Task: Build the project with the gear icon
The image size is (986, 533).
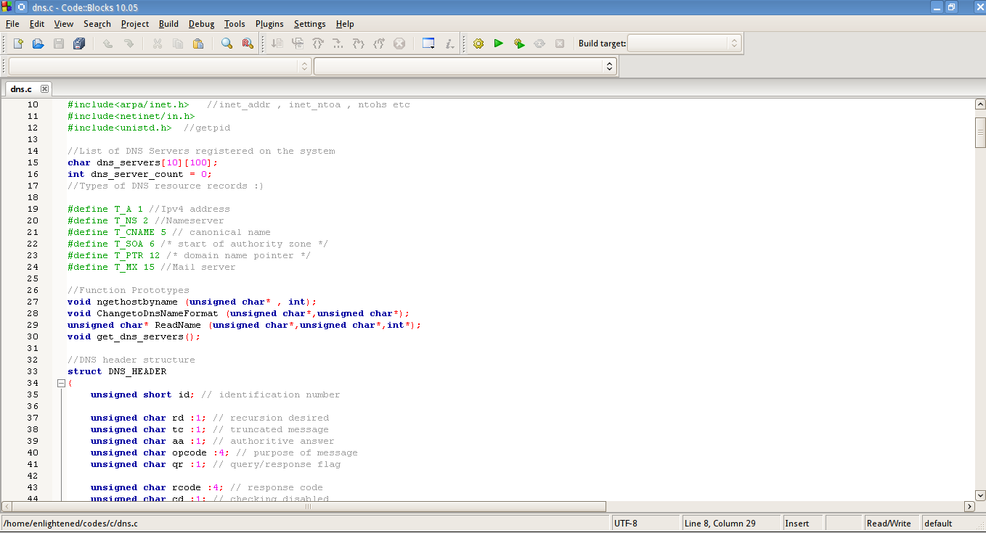Action: tap(478, 44)
